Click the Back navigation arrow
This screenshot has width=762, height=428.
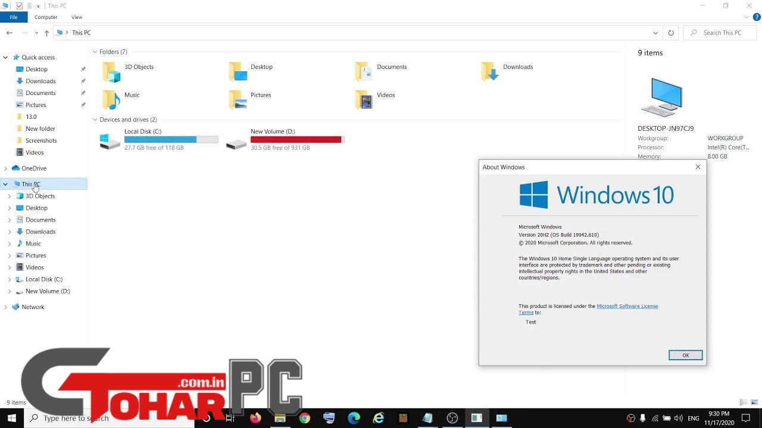(10, 33)
